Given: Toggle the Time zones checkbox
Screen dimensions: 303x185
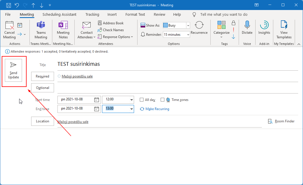Looking at the screenshot, I should point(162,100).
